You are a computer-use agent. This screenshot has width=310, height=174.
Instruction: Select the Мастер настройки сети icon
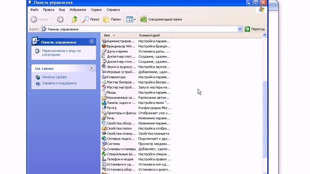click(104, 87)
